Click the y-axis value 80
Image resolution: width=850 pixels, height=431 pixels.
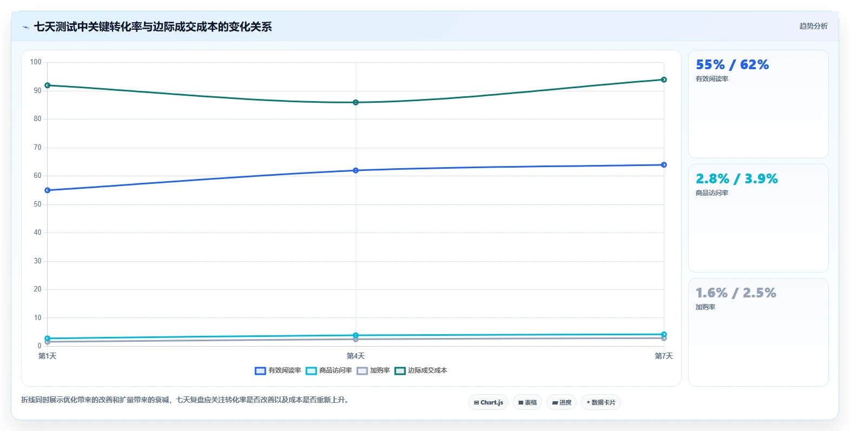[x=37, y=119]
